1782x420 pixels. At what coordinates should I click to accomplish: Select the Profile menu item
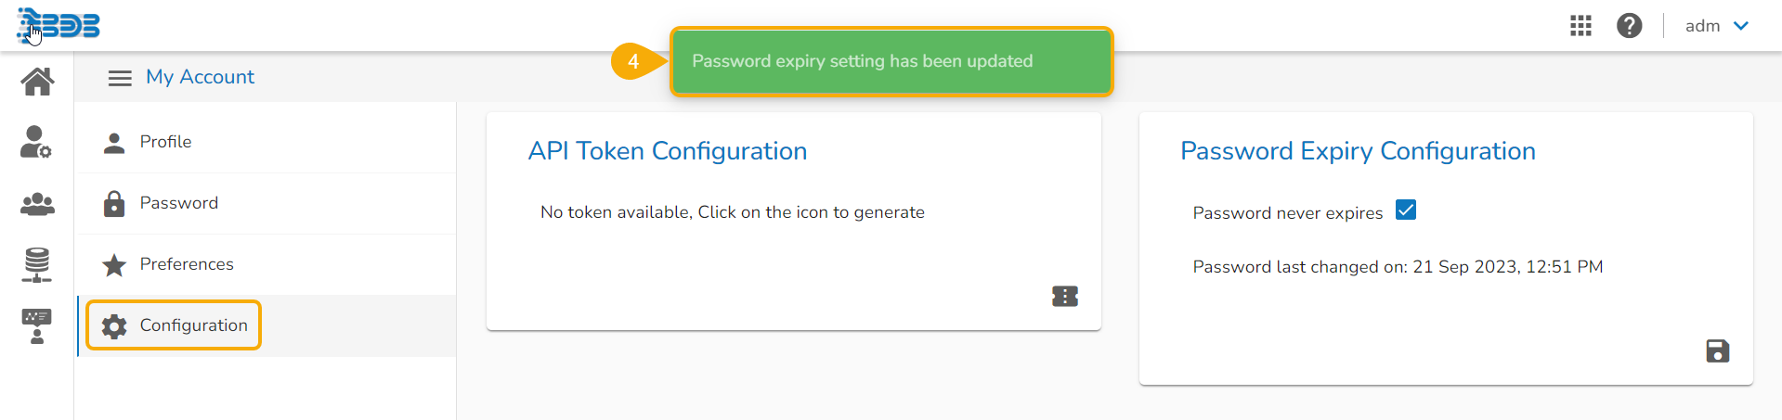pyautogui.click(x=165, y=142)
